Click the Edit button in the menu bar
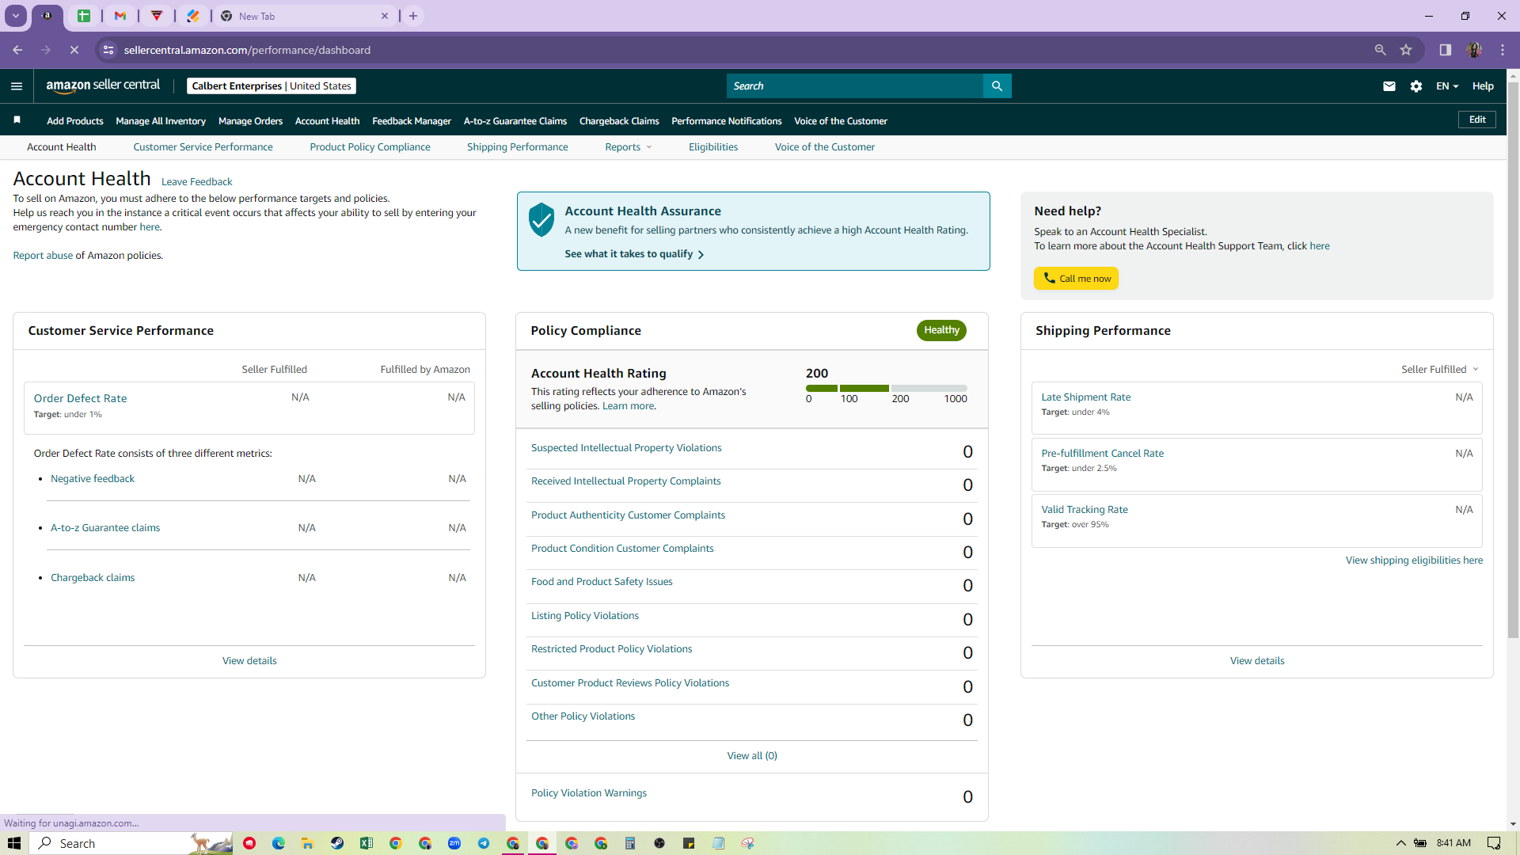 [x=1477, y=120]
